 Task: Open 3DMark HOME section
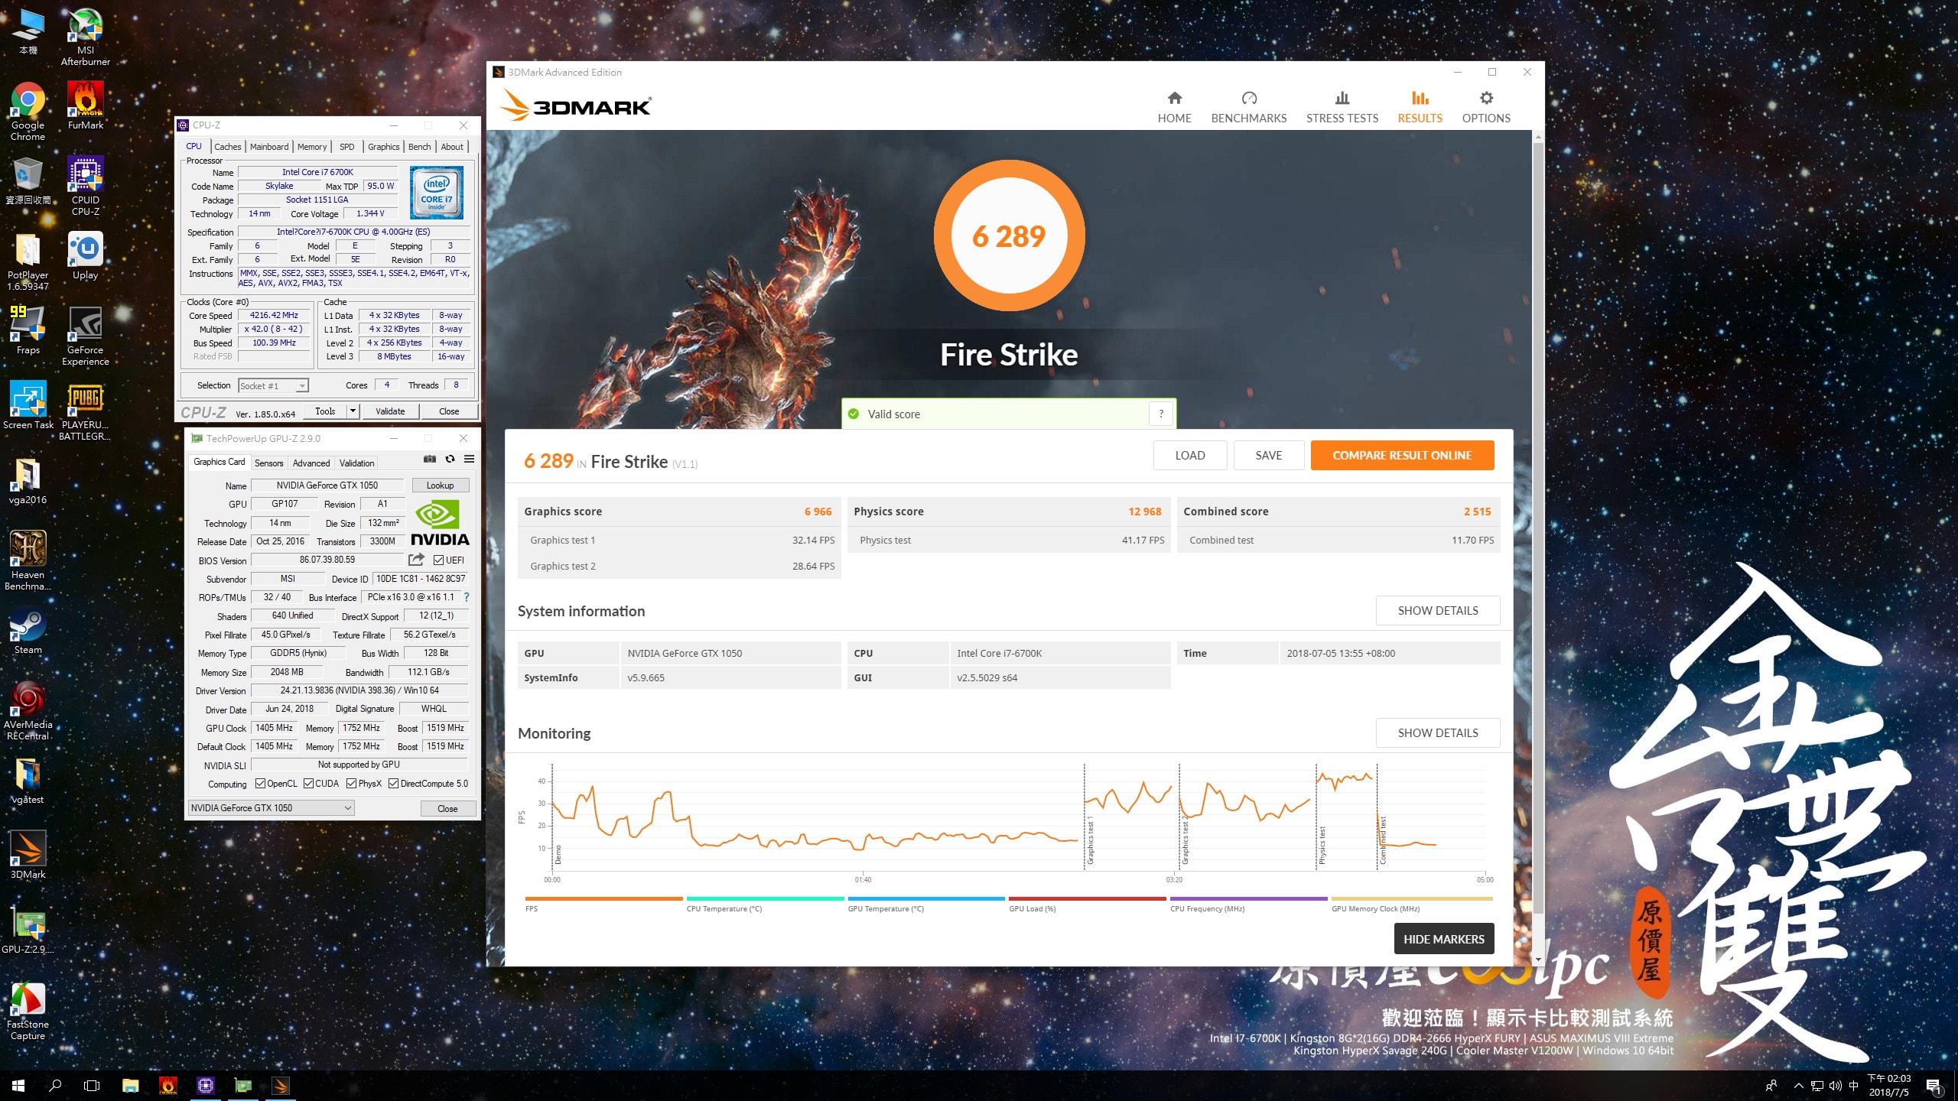(x=1174, y=107)
